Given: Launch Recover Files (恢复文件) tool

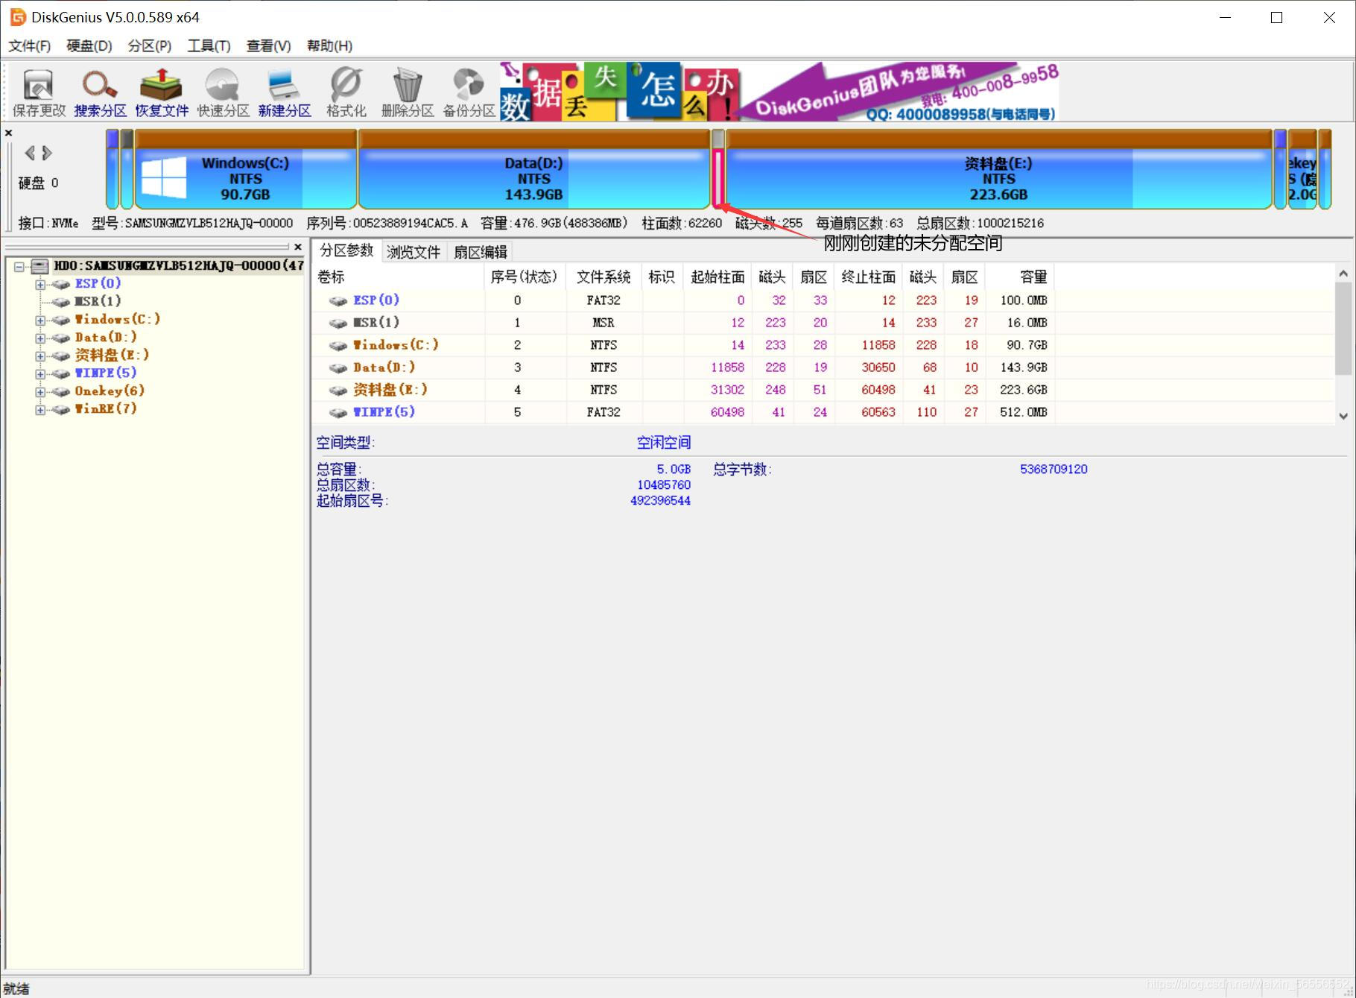Looking at the screenshot, I should pyautogui.click(x=162, y=92).
